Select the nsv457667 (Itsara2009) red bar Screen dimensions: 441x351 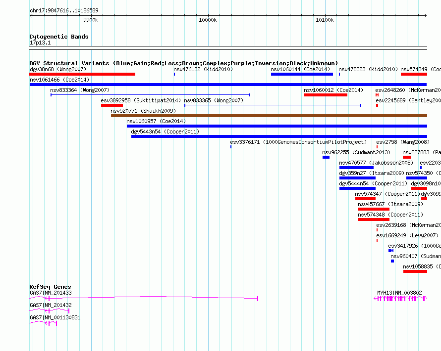pos(374,209)
